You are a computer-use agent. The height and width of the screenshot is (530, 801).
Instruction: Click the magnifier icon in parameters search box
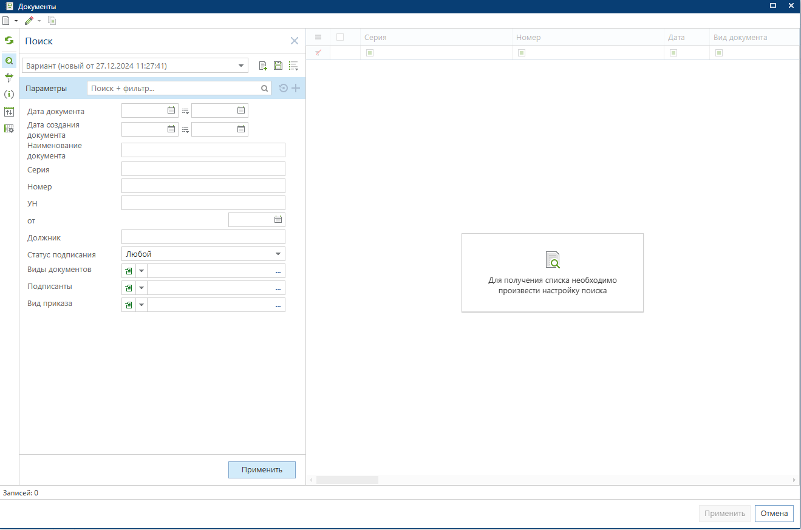[x=265, y=89]
